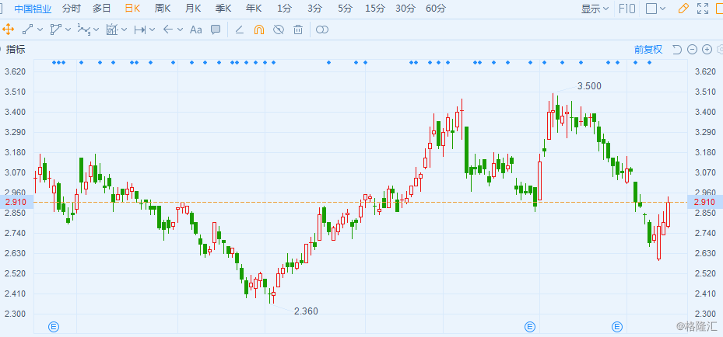
Task: Select the move/crosshair cursor tool
Action: coord(9,30)
